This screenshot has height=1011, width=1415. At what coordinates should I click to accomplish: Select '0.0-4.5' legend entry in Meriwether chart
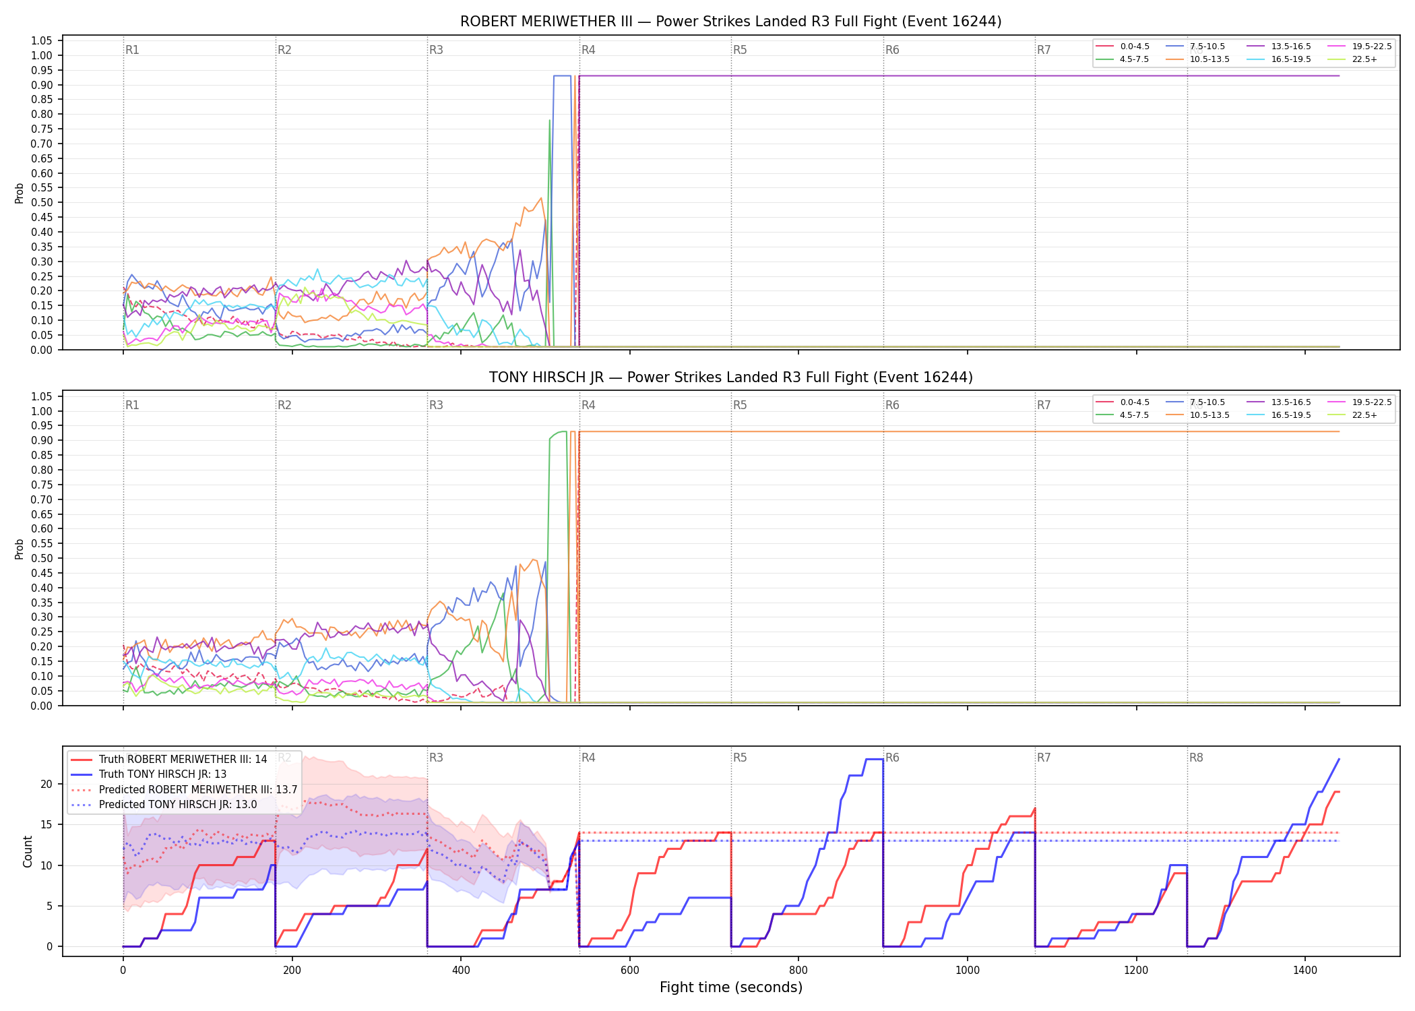tap(1123, 47)
